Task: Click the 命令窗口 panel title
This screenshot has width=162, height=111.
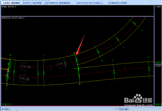Action: tap(6, 109)
